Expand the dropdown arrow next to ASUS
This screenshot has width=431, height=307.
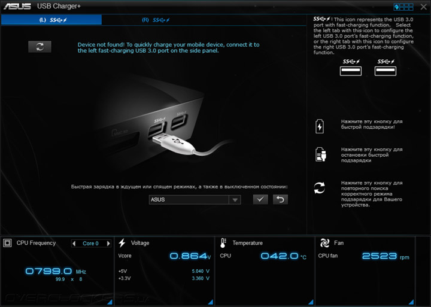[235, 200]
